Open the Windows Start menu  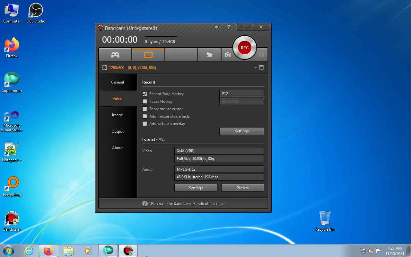[8, 251]
